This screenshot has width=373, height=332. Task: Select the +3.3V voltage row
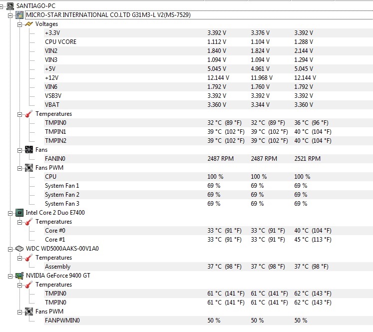(208, 33)
